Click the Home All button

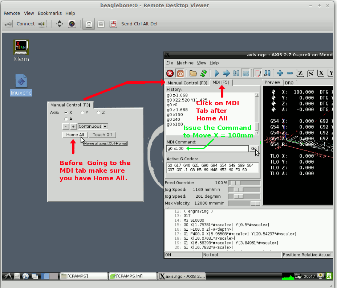click(75, 135)
